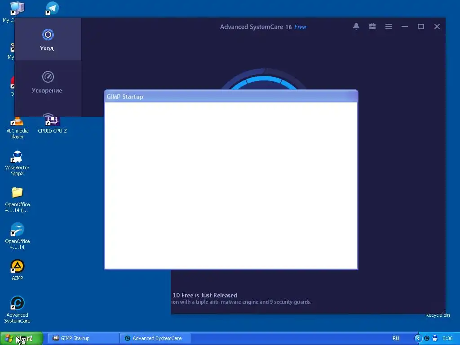
Task: Open the Advanced SystemCare desktop shortcut
Action: click(18, 310)
